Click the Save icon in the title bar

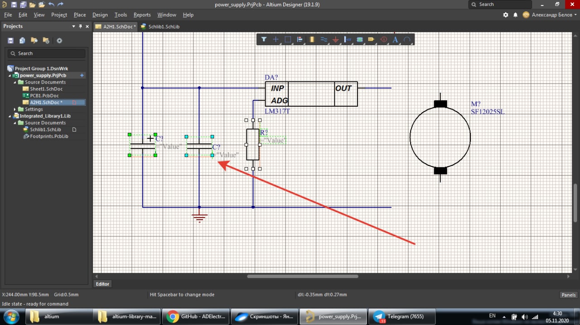[x=14, y=5]
